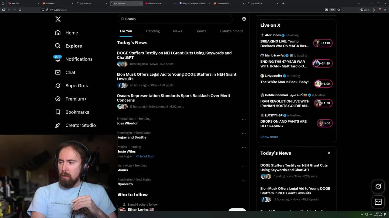
Task: Open IRAN REVOLUTION LIVE broadcast
Action: pos(285,104)
